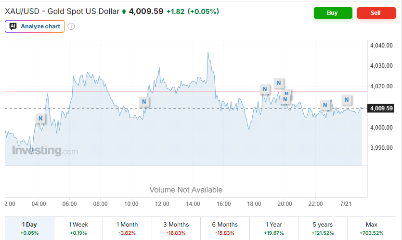Select the 1 Day timeframe tab

(29, 228)
